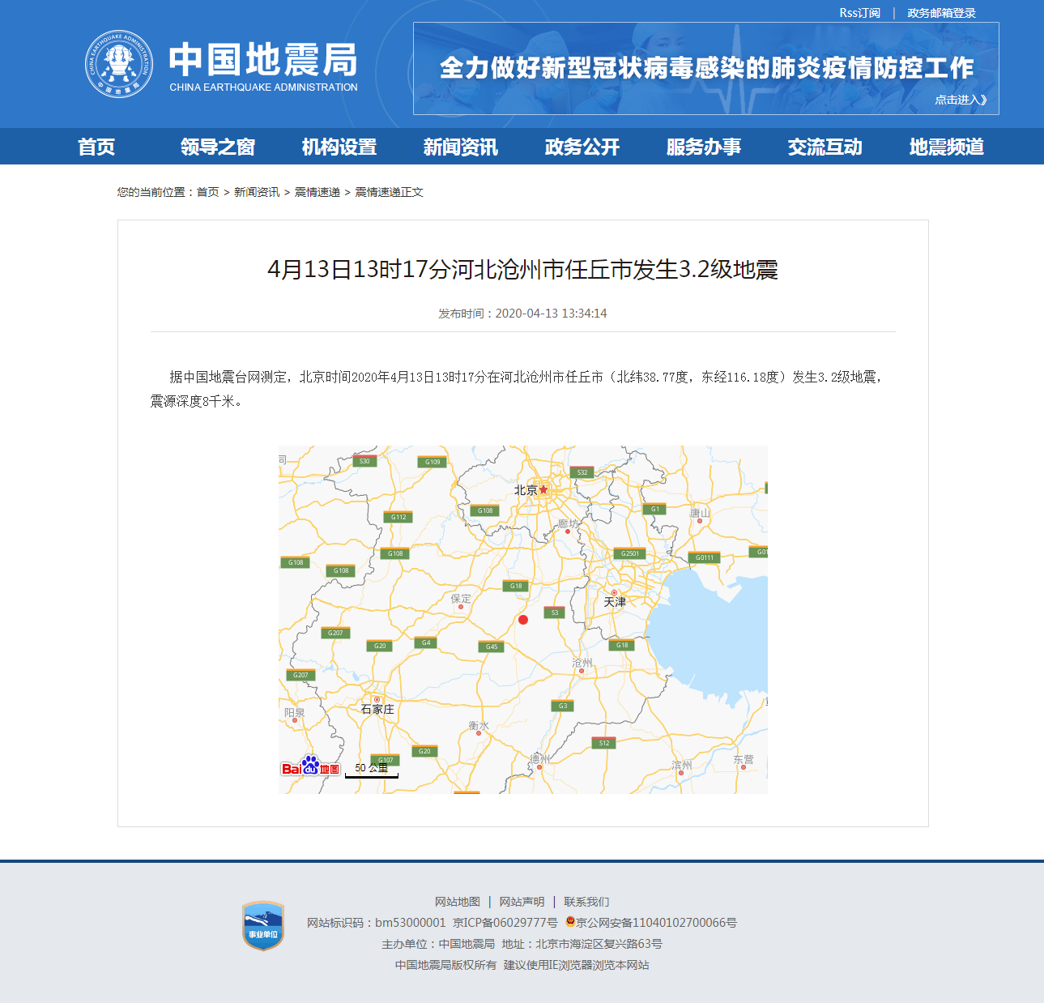Go to 政务公开 in the navigation bar
The image size is (1044, 1003).
pos(582,147)
